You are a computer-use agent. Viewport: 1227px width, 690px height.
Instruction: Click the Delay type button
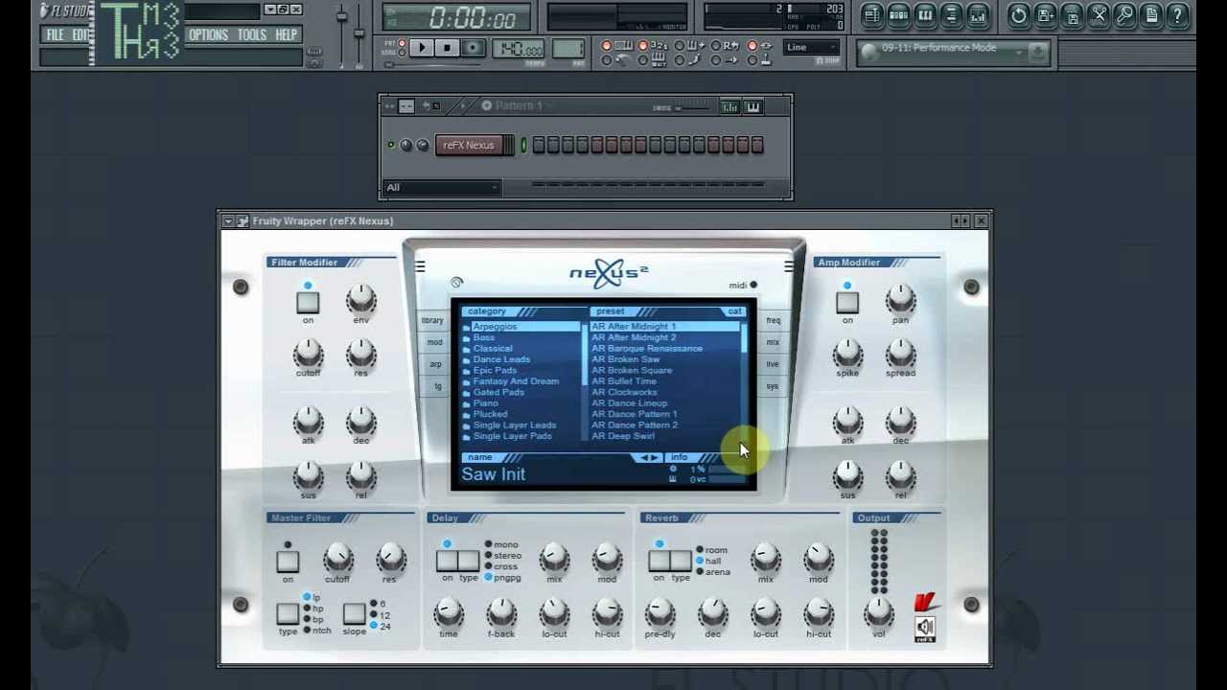[469, 561]
